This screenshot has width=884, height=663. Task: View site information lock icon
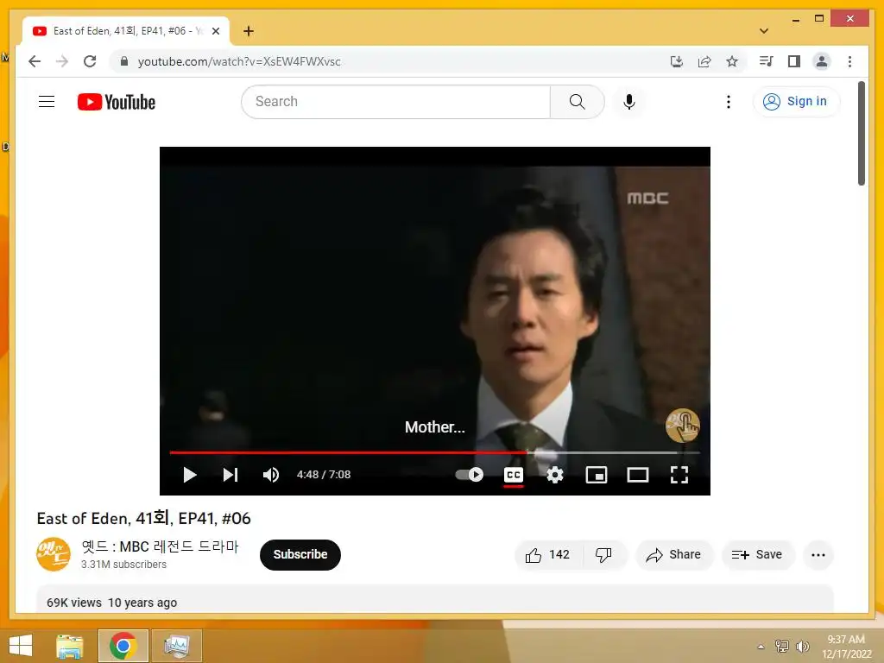[124, 61]
